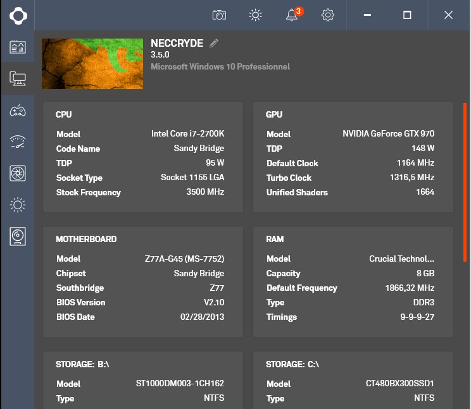The height and width of the screenshot is (409, 471).
Task: Click the truncated RAM model Crucial Technol...
Action: [x=401, y=259]
